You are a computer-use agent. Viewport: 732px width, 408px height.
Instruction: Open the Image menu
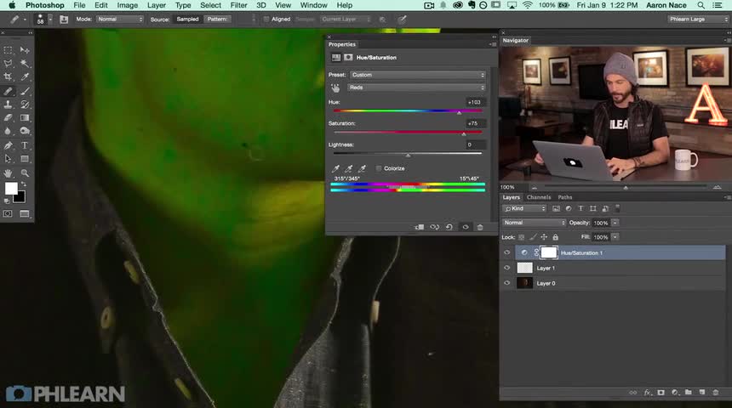tap(127, 5)
